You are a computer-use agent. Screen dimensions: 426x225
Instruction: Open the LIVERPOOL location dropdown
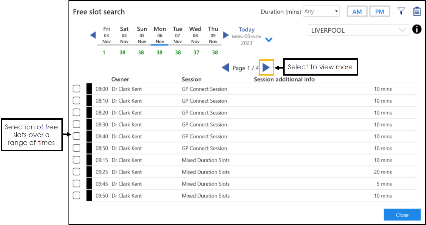pos(358,30)
